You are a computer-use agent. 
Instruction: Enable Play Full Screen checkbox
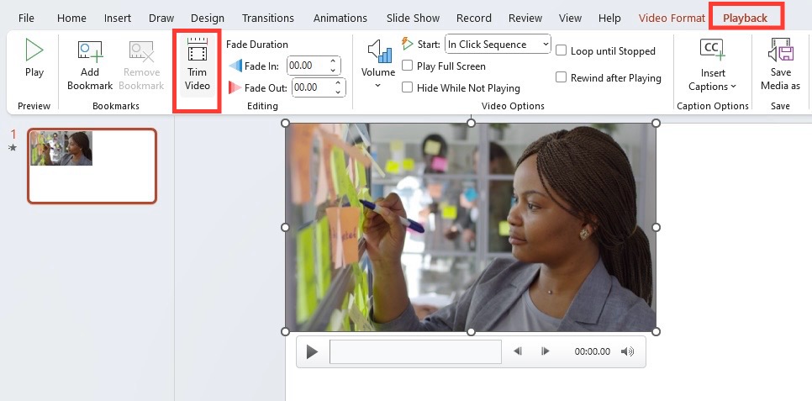[407, 66]
